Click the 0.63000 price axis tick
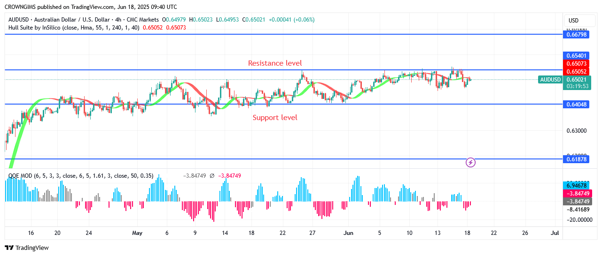The image size is (602, 256). [577, 131]
